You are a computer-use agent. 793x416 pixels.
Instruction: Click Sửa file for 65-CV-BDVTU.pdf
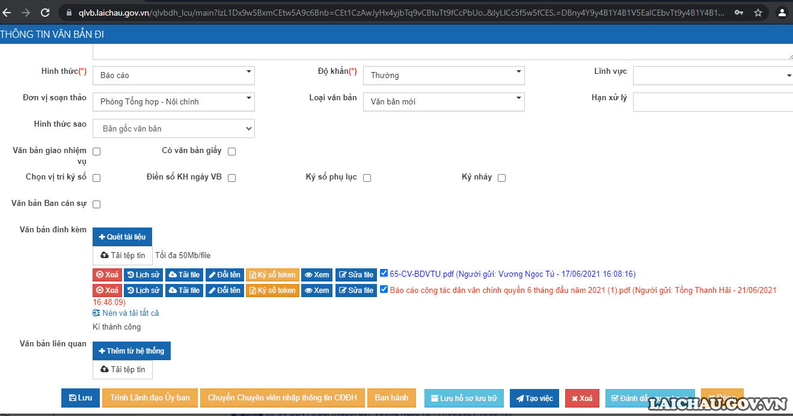[x=356, y=275]
